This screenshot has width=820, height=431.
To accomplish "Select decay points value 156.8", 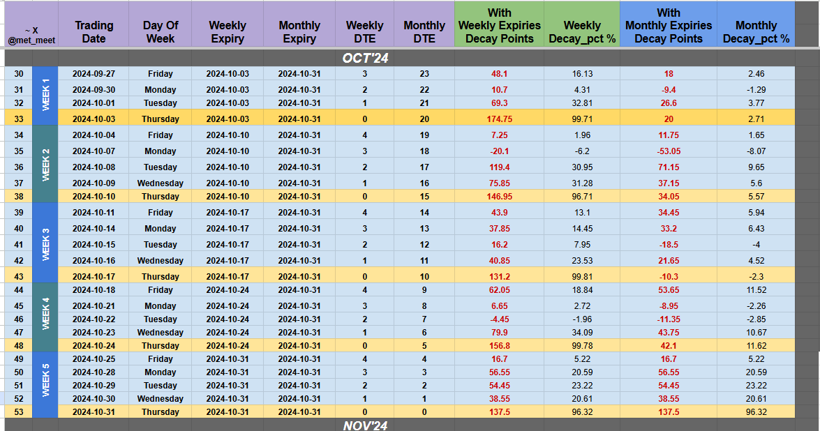I will [500, 346].
